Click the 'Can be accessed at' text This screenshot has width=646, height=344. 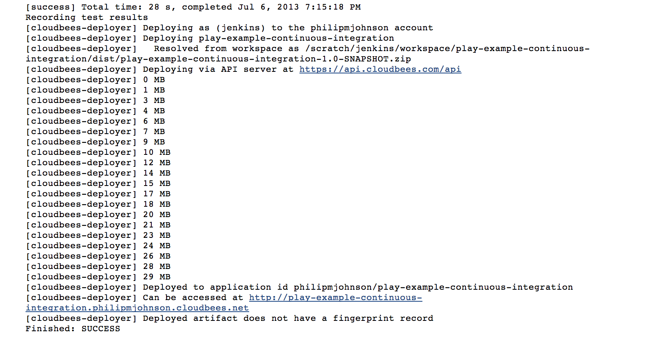click(x=193, y=298)
